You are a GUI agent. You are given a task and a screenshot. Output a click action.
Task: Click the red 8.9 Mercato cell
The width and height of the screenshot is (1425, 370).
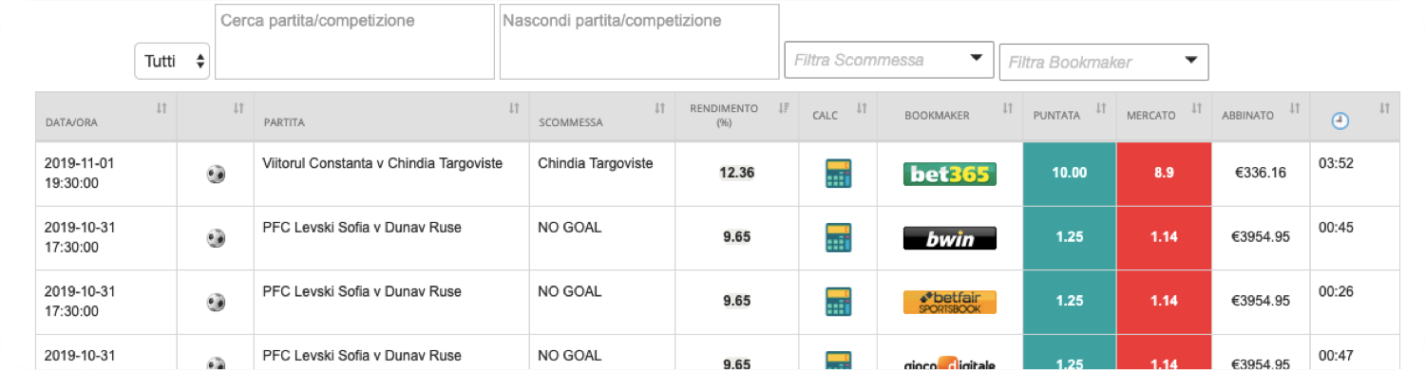coord(1165,174)
